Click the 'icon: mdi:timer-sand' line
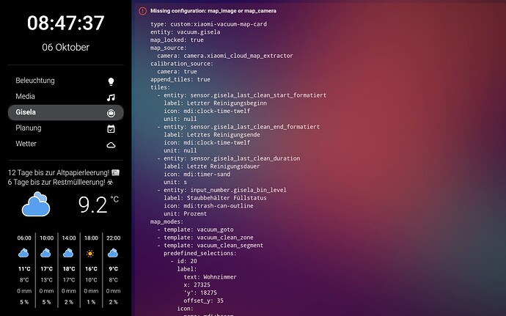Viewport: 506px width, 316px height. 197,174
